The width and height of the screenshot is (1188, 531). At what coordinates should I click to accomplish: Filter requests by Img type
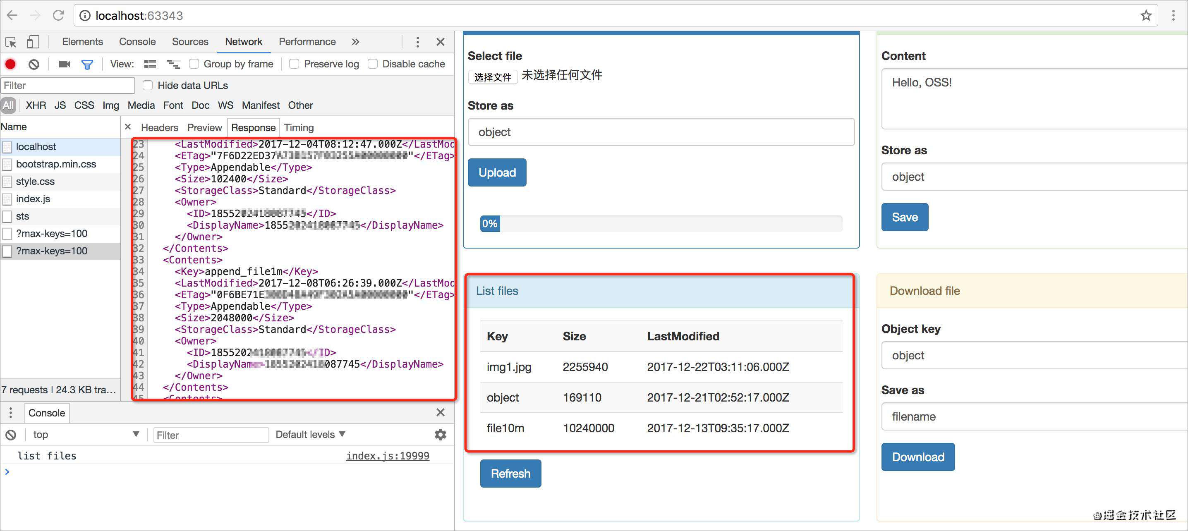[x=111, y=105]
